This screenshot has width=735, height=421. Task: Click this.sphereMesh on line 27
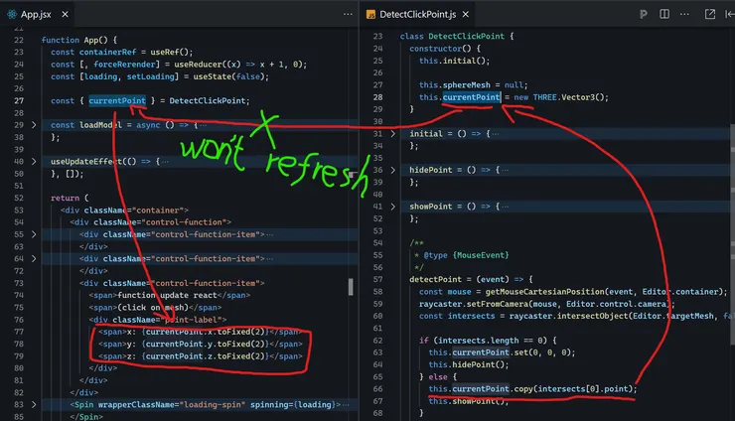(x=454, y=84)
